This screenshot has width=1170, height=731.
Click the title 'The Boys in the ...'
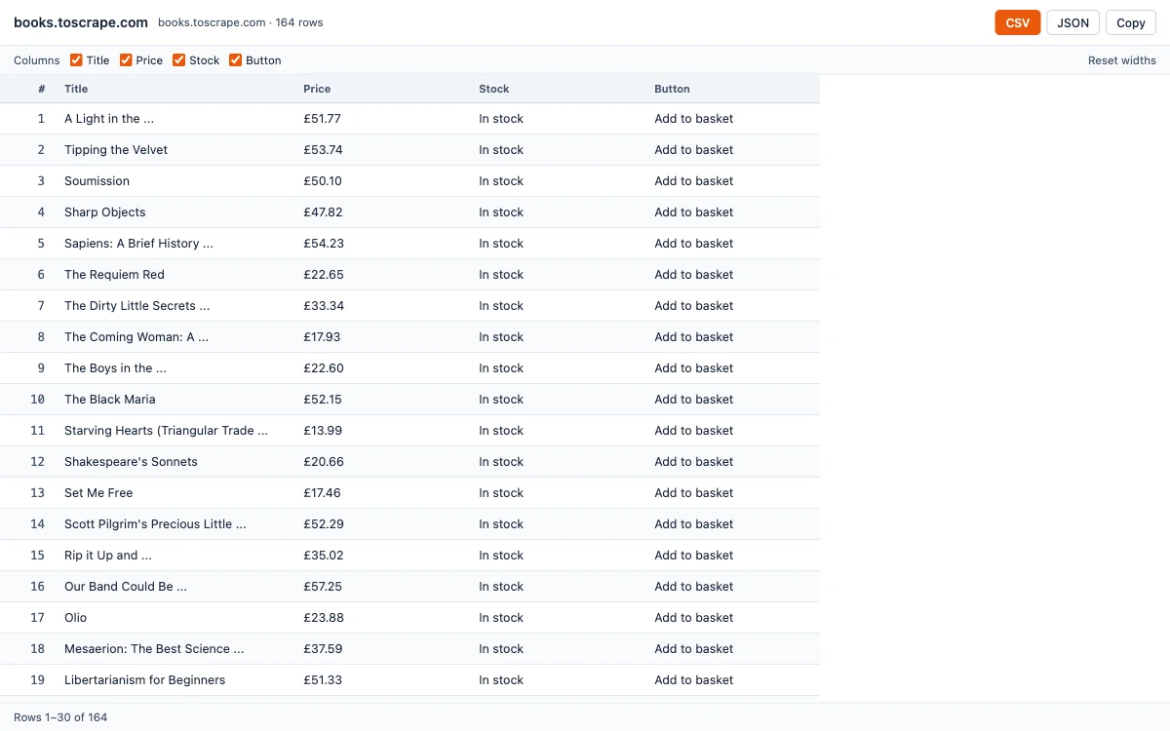115,368
